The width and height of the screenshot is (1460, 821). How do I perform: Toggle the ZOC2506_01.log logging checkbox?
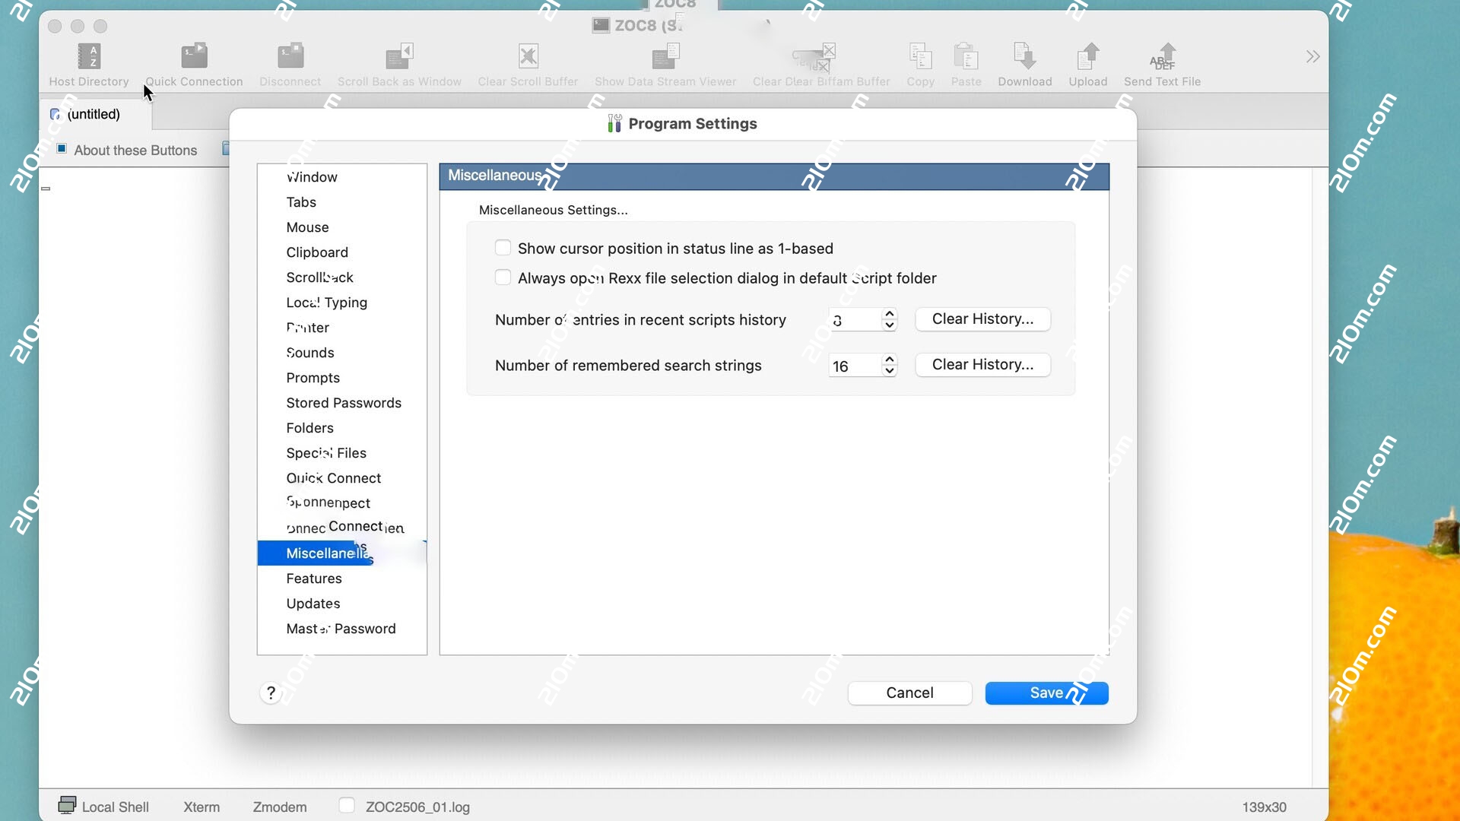click(347, 805)
